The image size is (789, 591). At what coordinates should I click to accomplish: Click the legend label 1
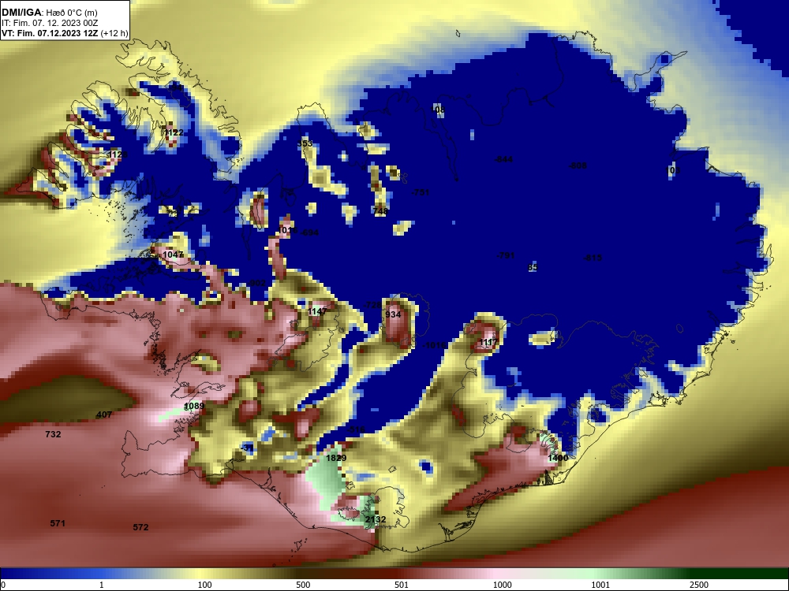101,585
